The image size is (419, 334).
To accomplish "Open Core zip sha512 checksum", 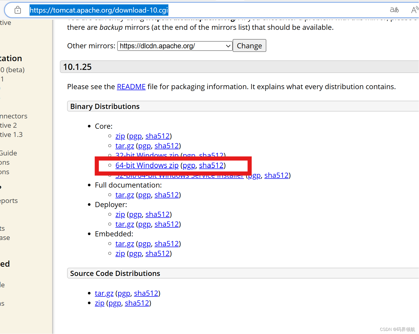I will (158, 136).
